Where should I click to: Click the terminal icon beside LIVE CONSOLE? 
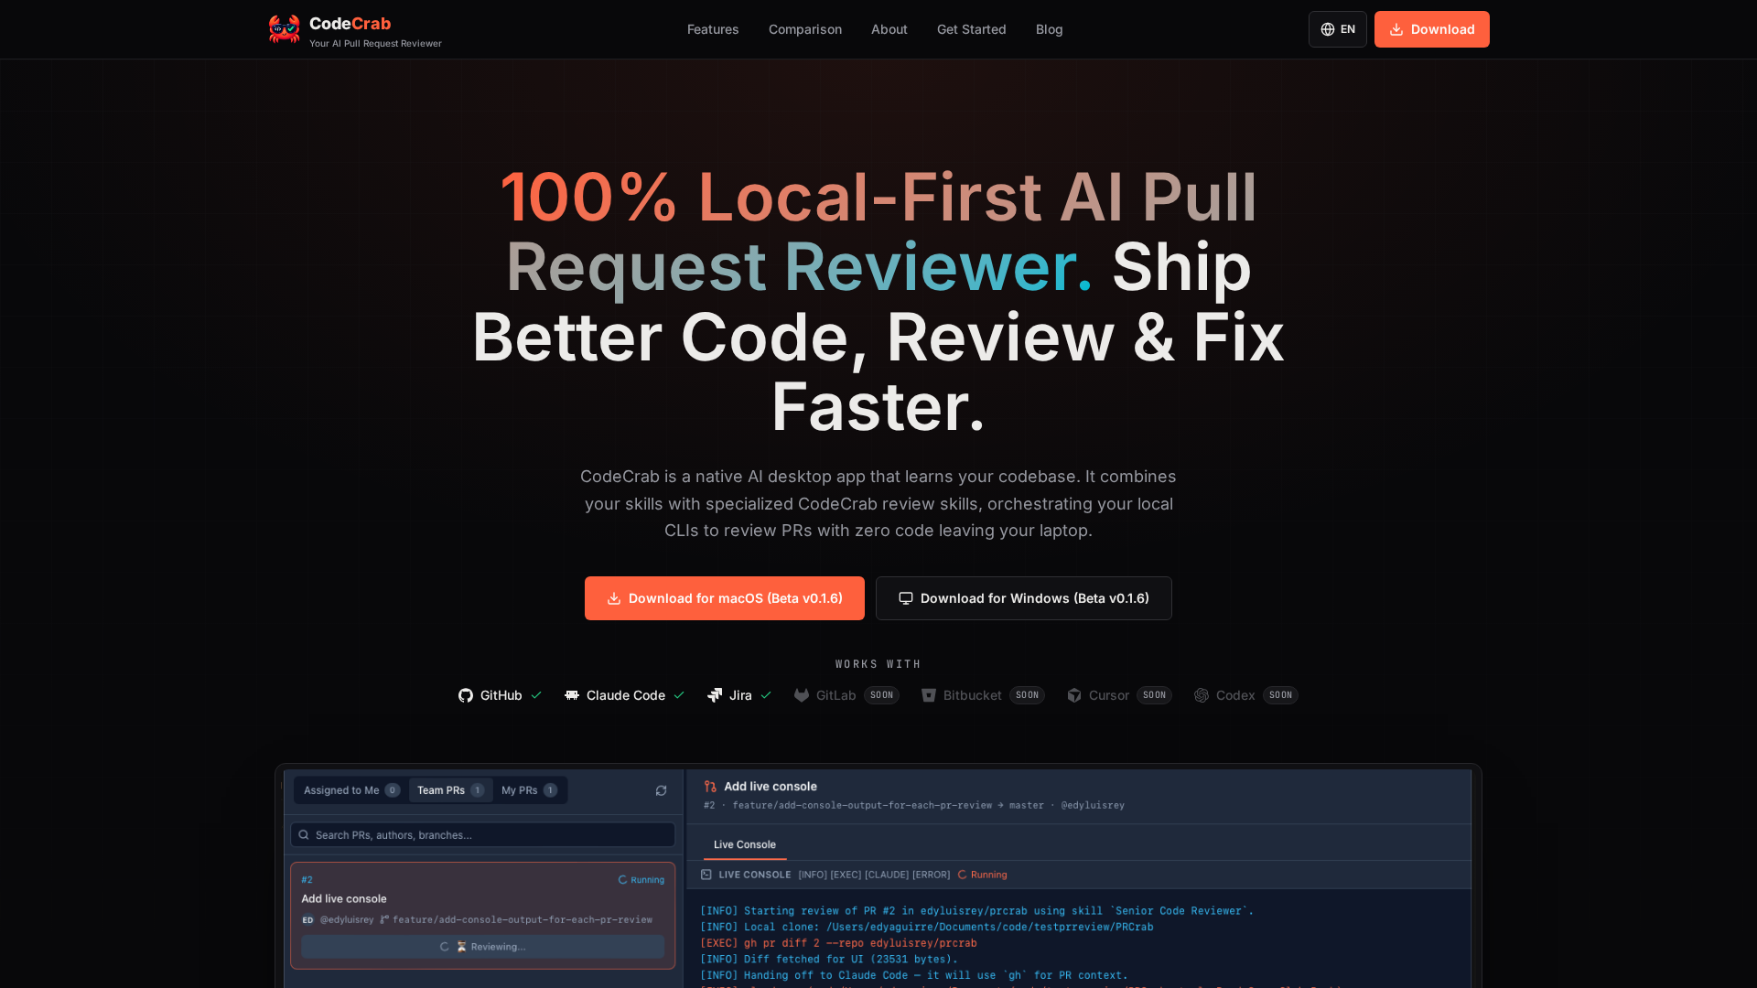(x=706, y=875)
